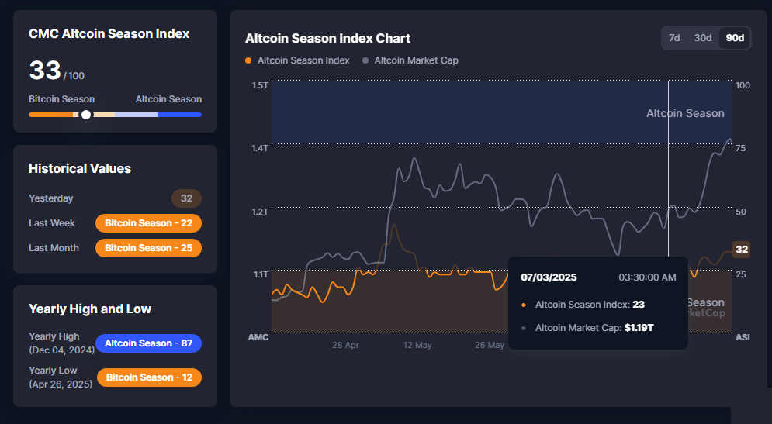Viewport: 772px width, 424px height.
Task: Select the 90d chart range
Action: [x=734, y=38]
